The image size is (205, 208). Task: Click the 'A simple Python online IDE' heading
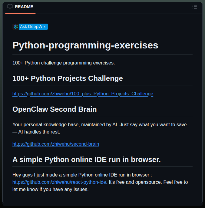[87, 160]
